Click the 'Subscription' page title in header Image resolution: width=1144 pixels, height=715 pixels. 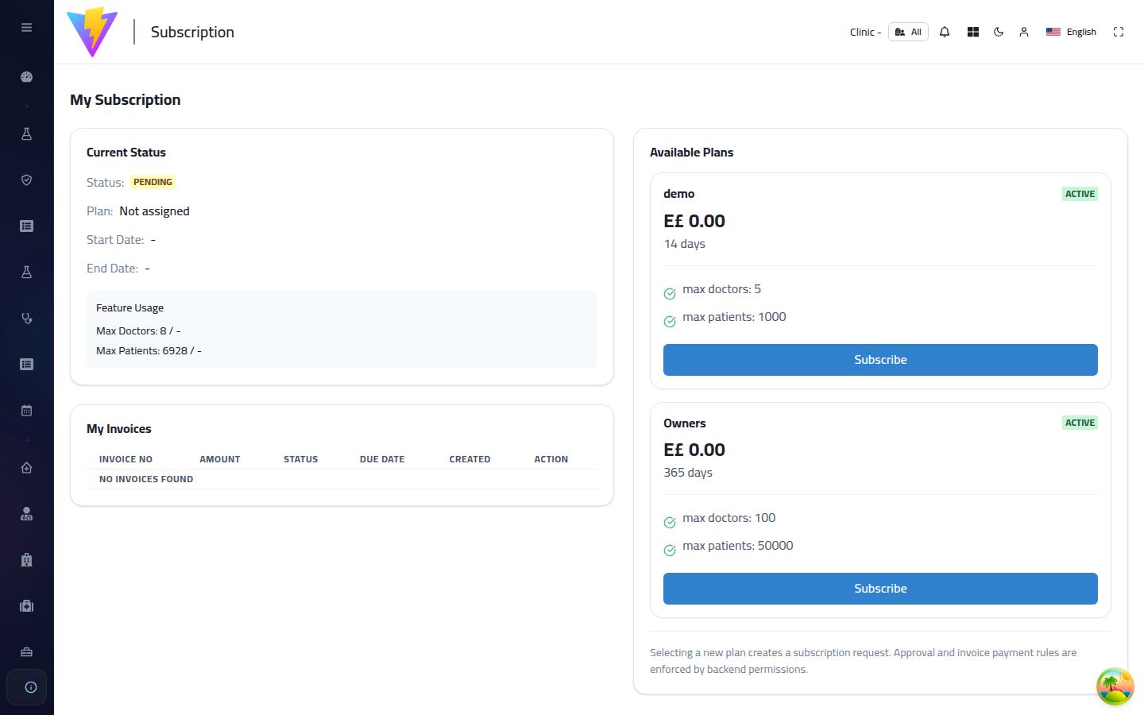(x=192, y=32)
